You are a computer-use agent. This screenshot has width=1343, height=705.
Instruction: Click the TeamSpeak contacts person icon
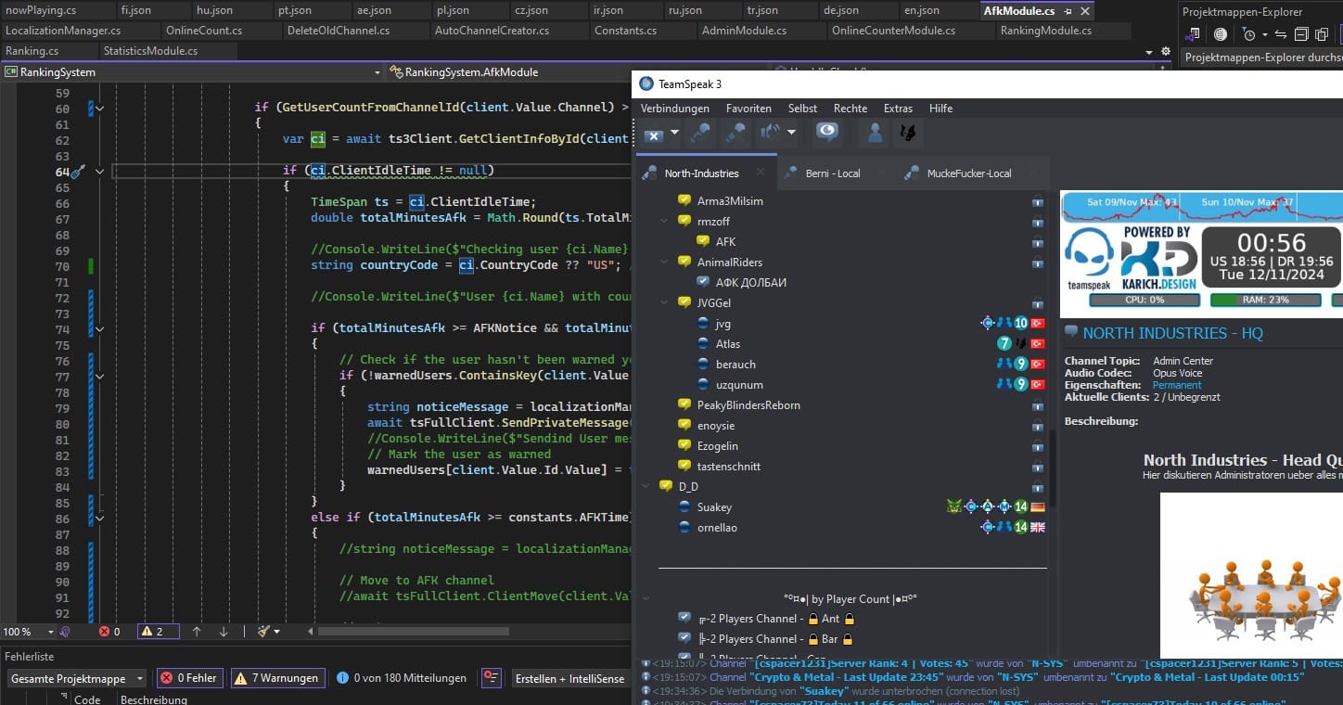coord(874,134)
